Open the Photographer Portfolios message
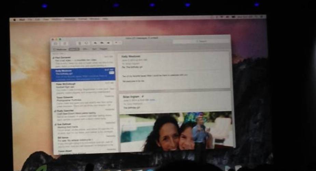 pos(85,101)
